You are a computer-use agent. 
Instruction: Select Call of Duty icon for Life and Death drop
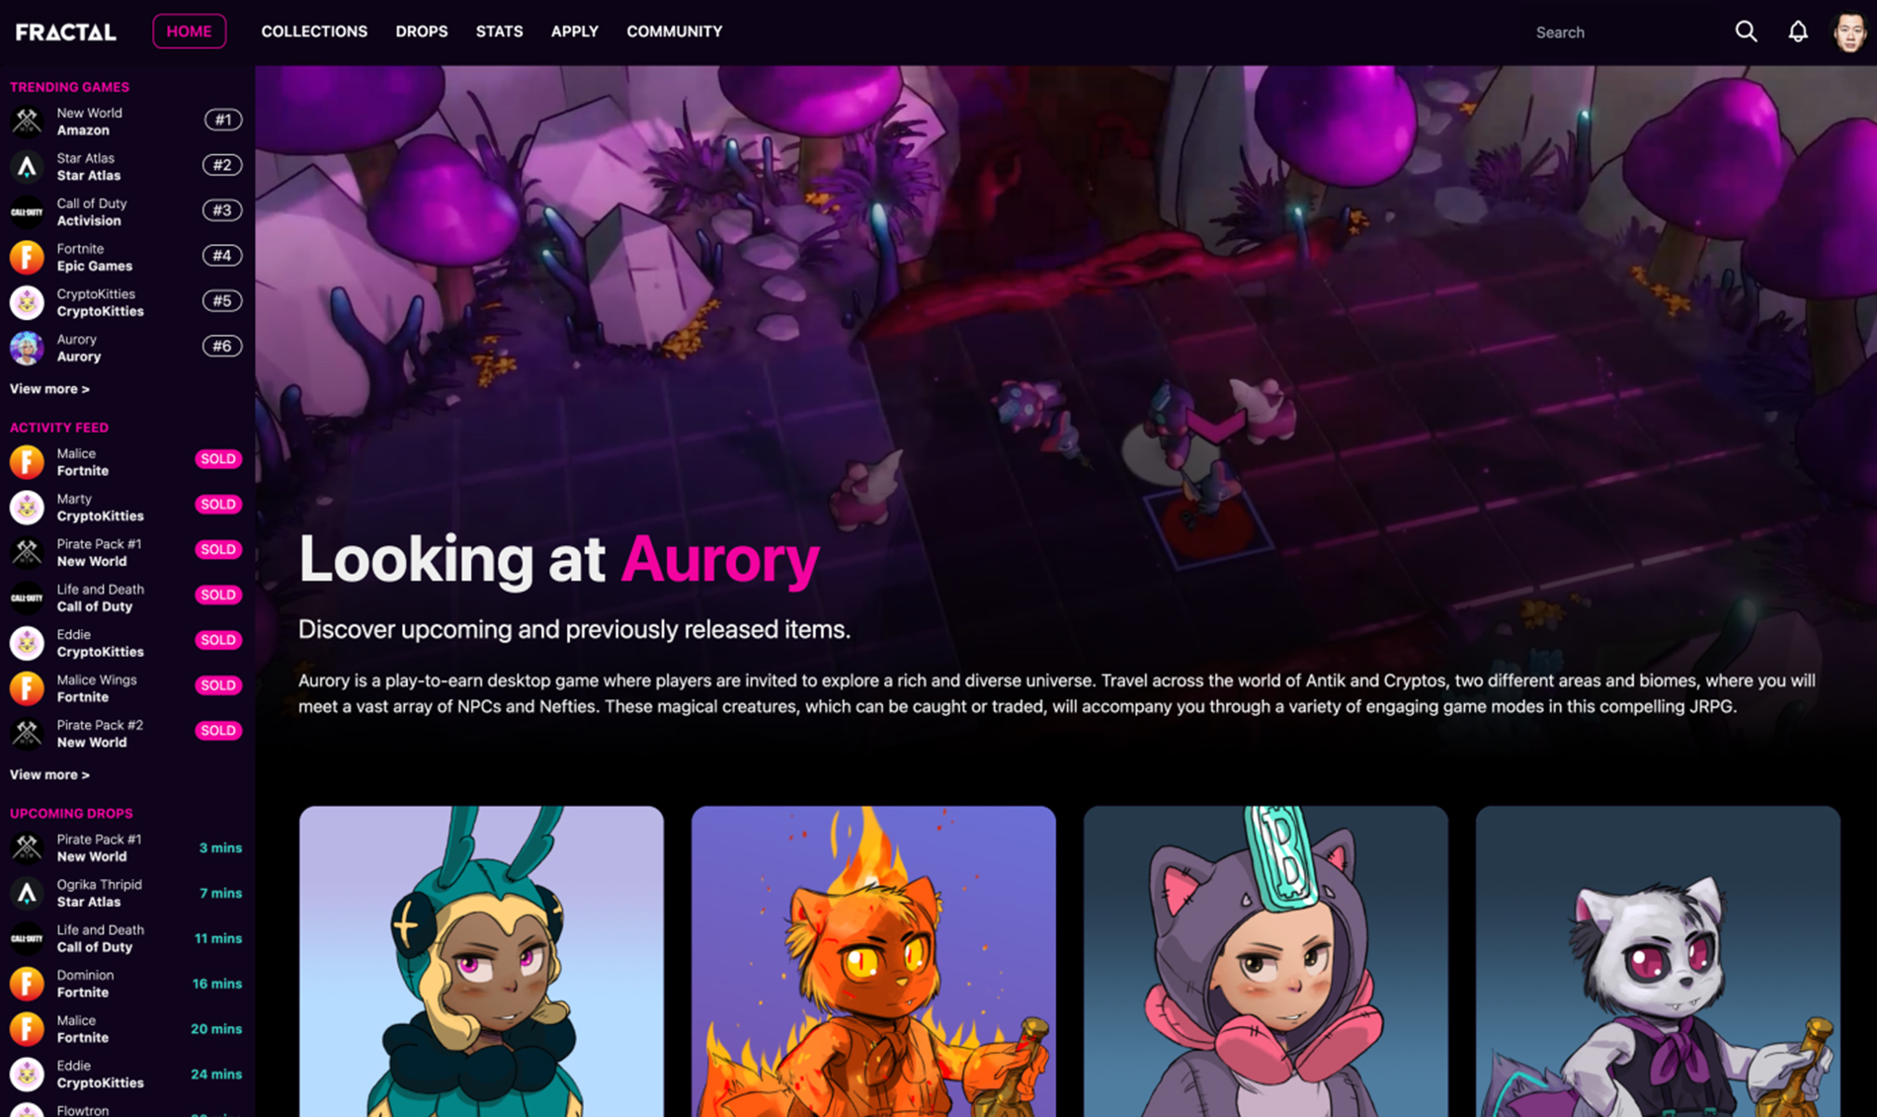[x=27, y=938]
